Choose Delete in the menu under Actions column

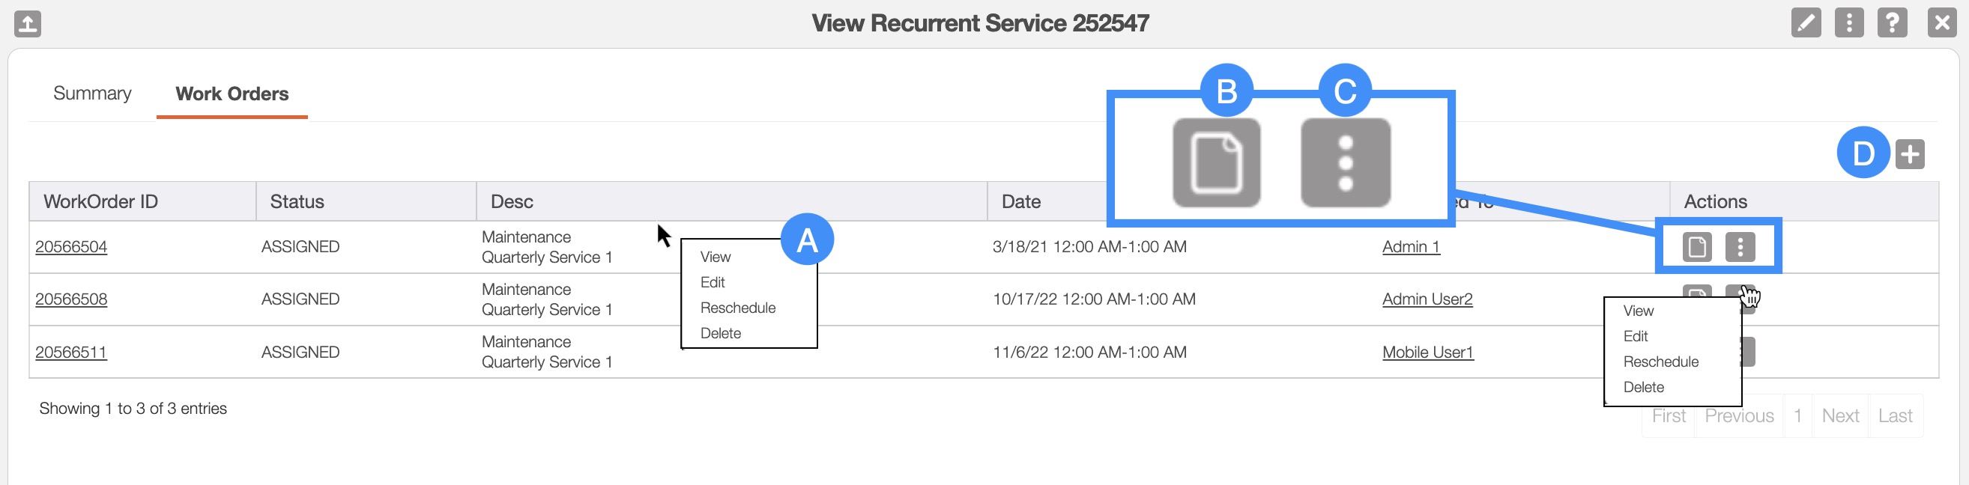[x=1642, y=387]
